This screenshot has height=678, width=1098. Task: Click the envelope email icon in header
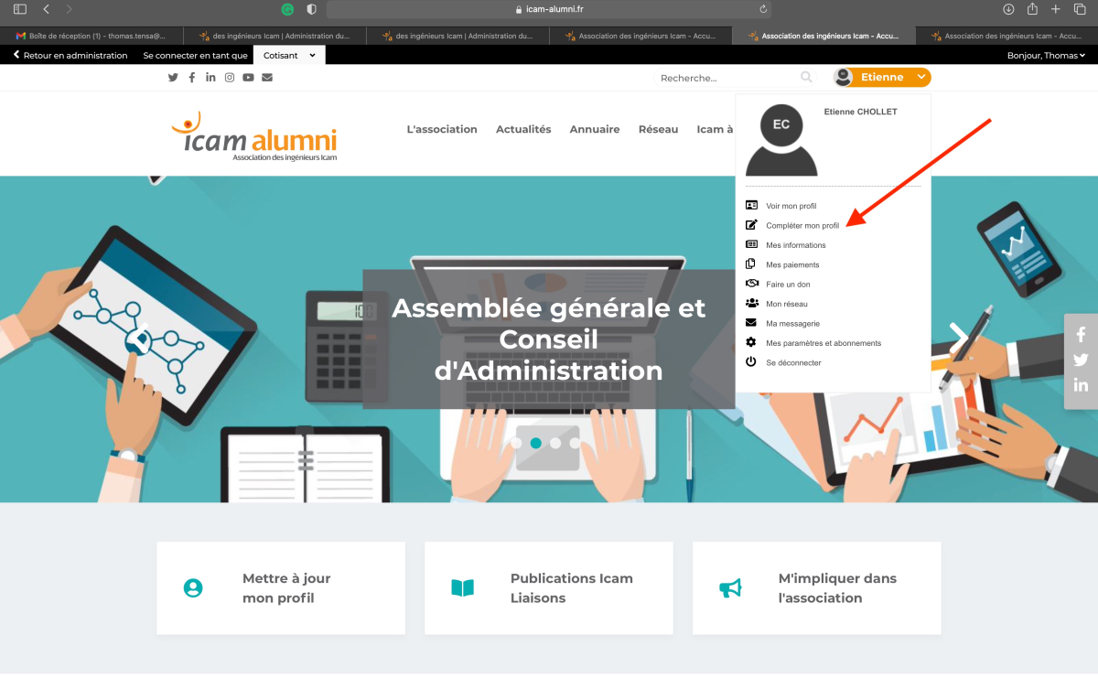click(267, 78)
